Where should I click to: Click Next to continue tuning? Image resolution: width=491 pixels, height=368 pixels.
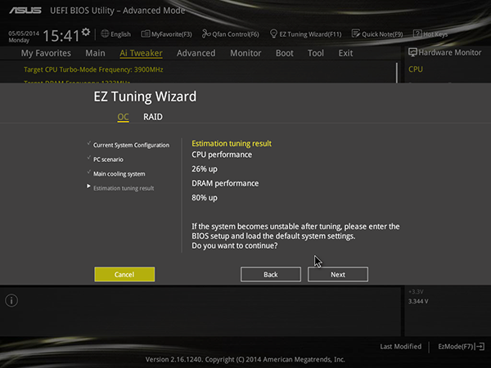338,275
